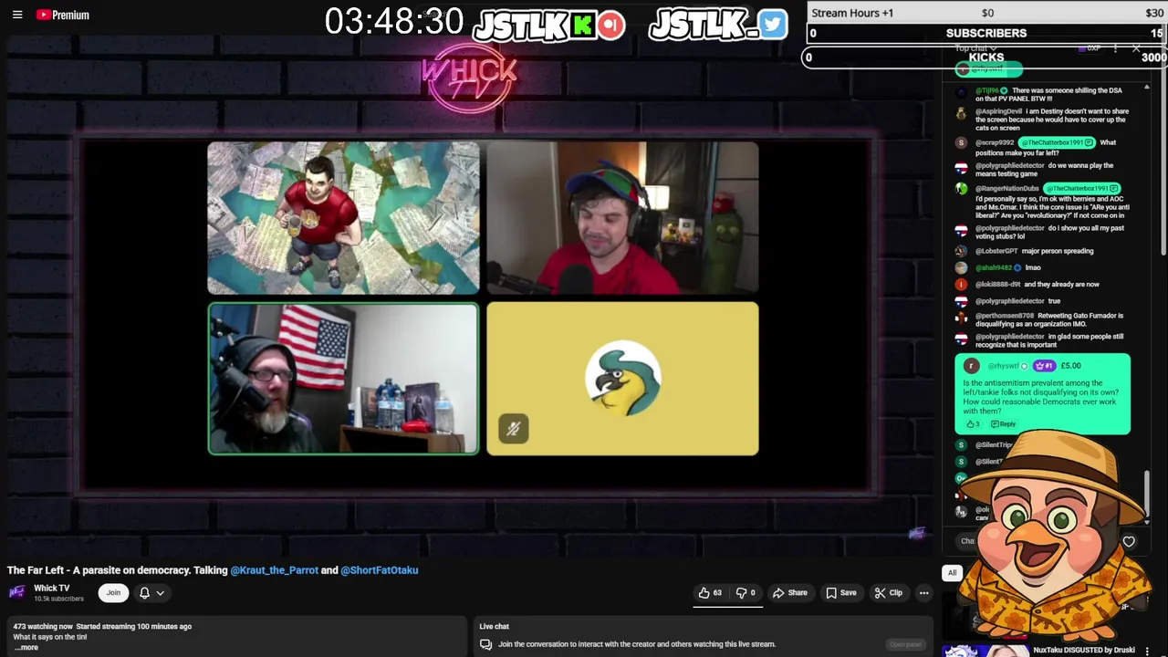
Task: Click the verified badge next to @ahah9482
Action: pos(1017,267)
